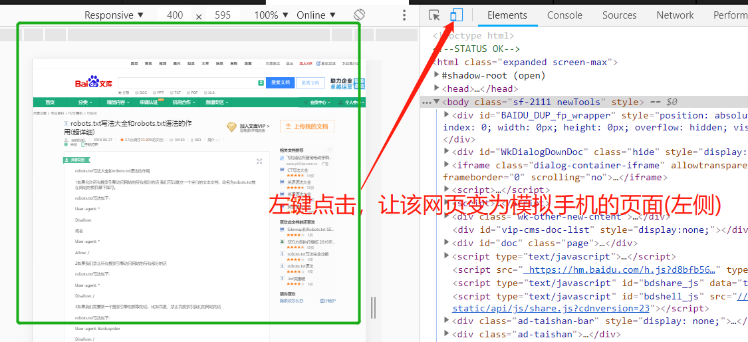Switch to the Elements tab
This screenshot has width=748, height=342.
click(x=507, y=15)
